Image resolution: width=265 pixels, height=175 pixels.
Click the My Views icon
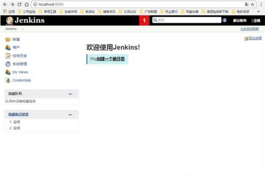(8, 72)
